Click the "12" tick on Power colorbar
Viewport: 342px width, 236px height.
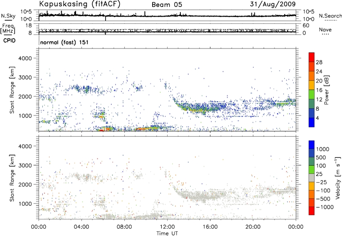[319, 100]
